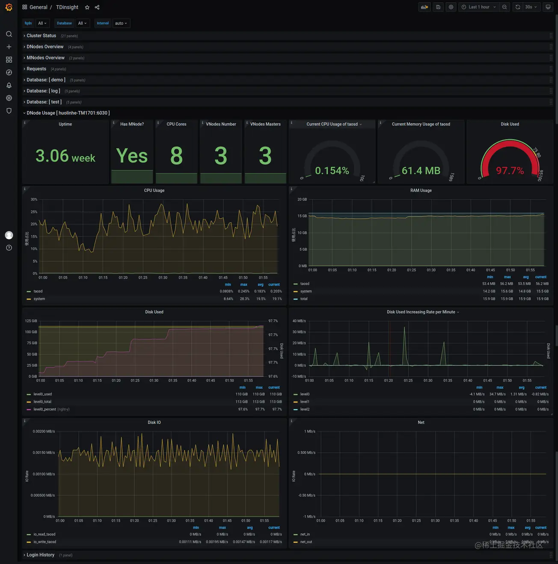Screen dimensions: 558x564
Task: Click the refresh dashboard icon
Action: coord(518,7)
